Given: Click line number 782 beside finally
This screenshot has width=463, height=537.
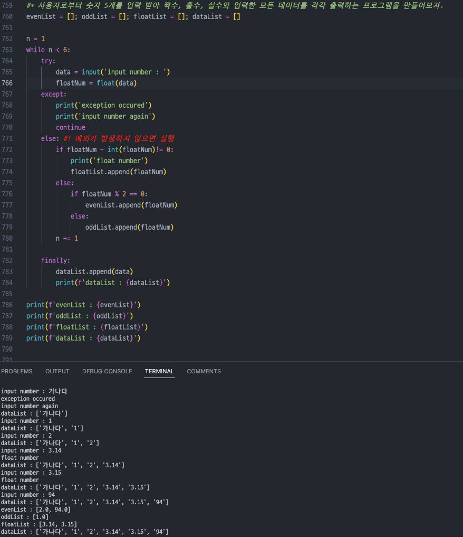Looking at the screenshot, I should (7, 261).
